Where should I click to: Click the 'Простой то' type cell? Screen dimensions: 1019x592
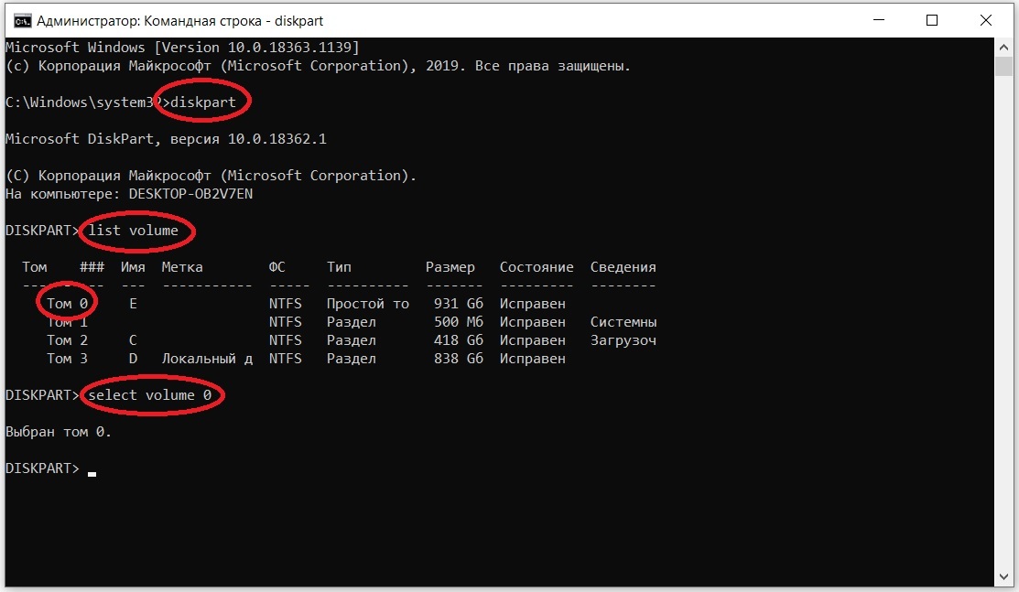tap(368, 304)
